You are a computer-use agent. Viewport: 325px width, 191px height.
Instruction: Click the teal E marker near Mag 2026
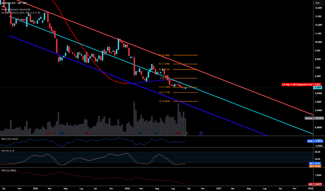(x=155, y=133)
